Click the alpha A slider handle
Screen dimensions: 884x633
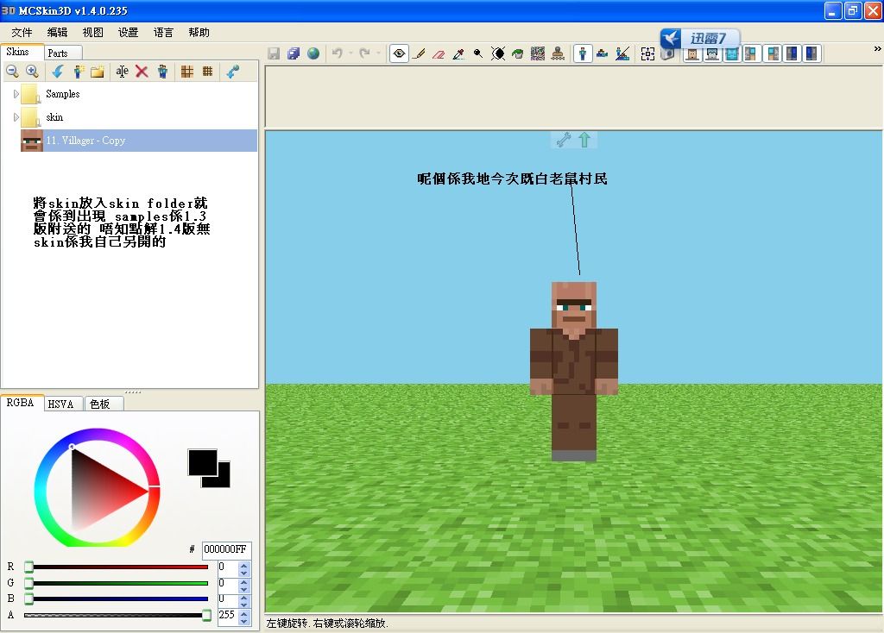(x=206, y=615)
